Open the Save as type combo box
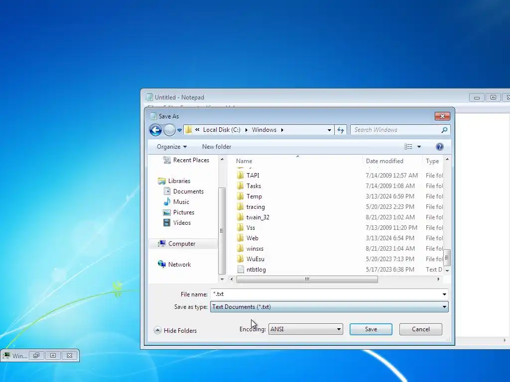The height and width of the screenshot is (382, 510). [329, 307]
